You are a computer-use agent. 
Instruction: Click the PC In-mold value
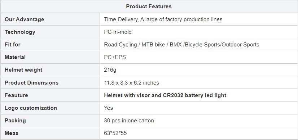click(118, 32)
